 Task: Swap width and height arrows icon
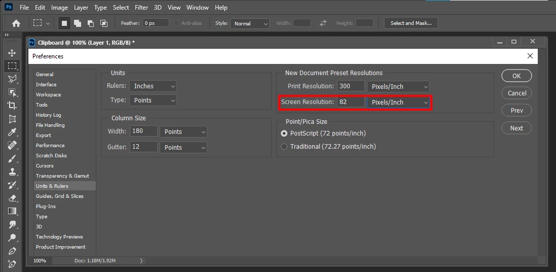click(x=323, y=23)
